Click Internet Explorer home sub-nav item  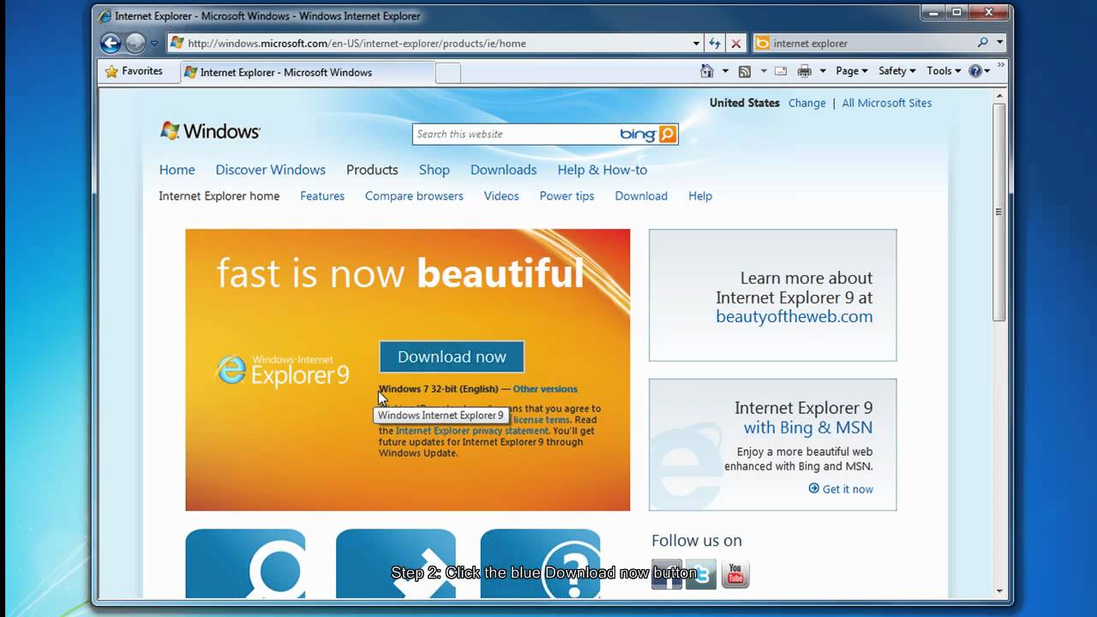click(x=219, y=195)
